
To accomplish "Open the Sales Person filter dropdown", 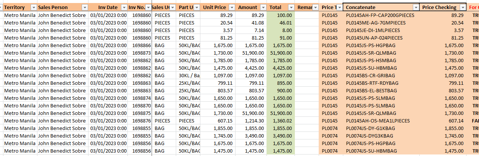I will click(x=85, y=8).
